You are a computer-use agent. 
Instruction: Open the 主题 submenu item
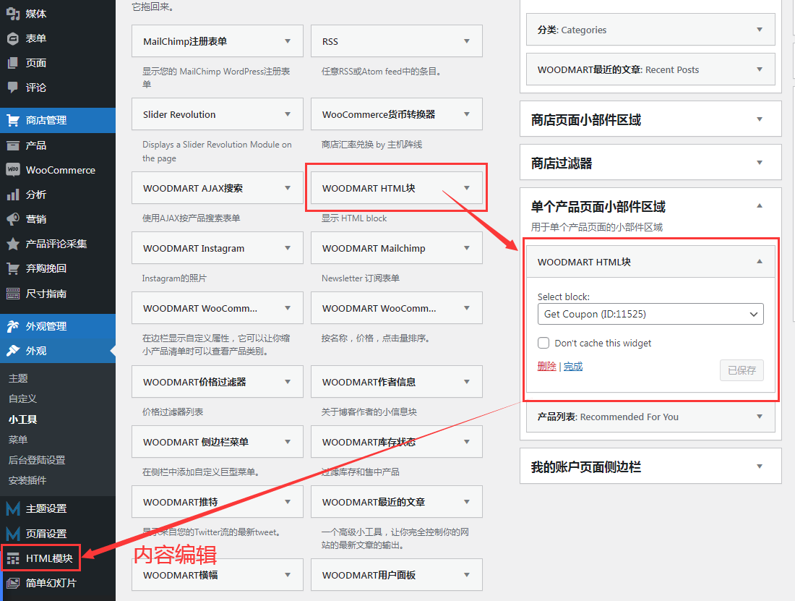(x=18, y=378)
